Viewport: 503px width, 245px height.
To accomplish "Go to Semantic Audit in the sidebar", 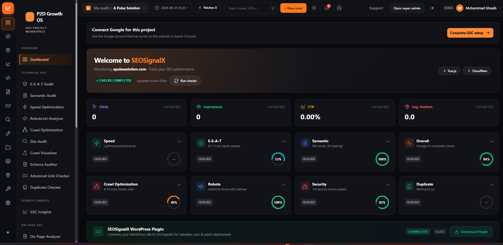I will (x=45, y=96).
